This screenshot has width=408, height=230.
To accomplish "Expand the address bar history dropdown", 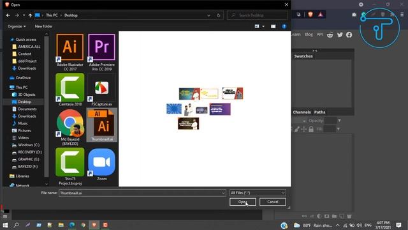I will (x=208, y=15).
